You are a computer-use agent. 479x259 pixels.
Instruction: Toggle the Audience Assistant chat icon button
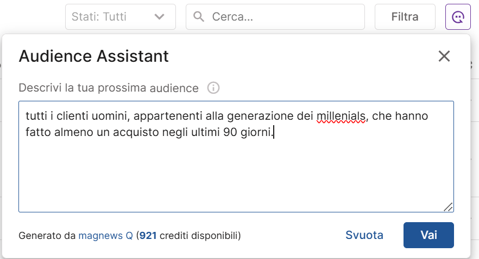coord(458,17)
